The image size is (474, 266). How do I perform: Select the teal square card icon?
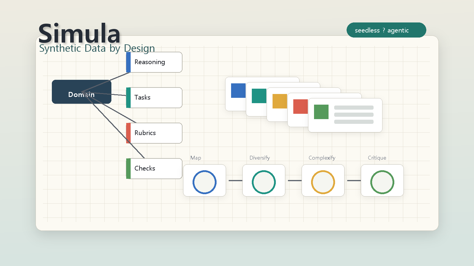coord(259,96)
